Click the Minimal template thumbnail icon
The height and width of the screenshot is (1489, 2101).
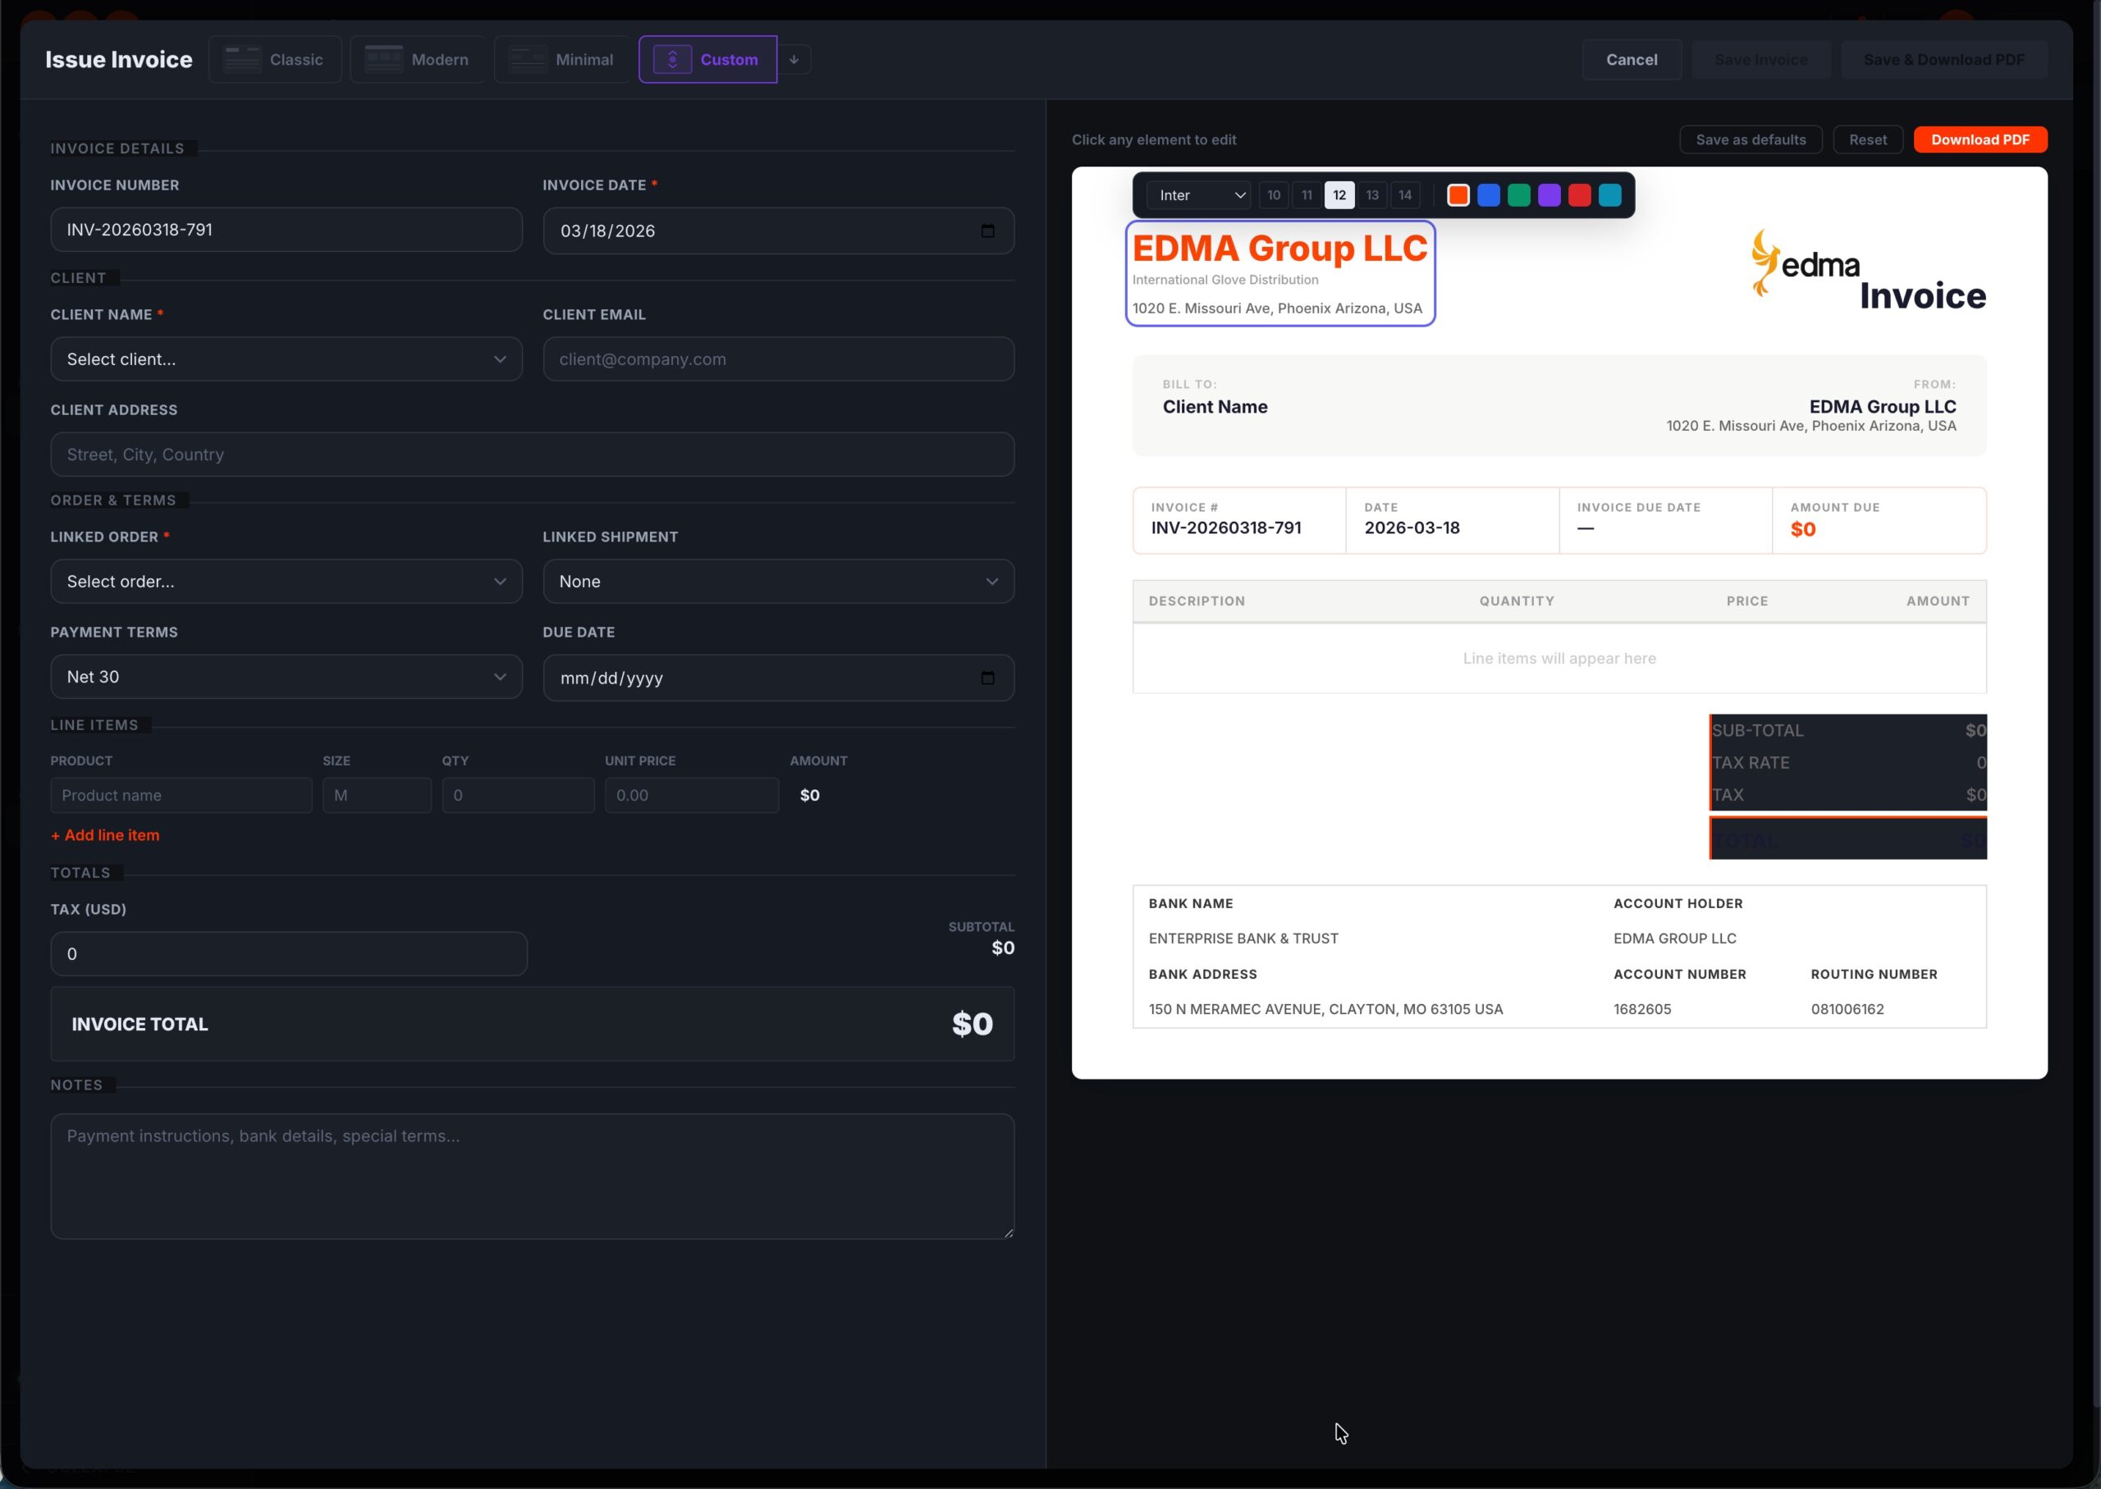(529, 60)
